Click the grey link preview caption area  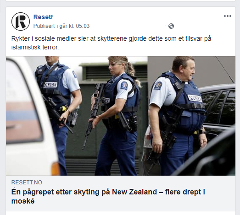point(121,193)
